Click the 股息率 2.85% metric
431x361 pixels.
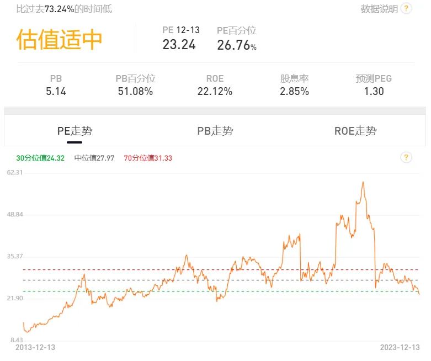[294, 91]
